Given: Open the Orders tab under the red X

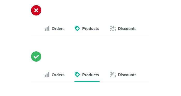Looking at the screenshot, I should (x=55, y=28).
